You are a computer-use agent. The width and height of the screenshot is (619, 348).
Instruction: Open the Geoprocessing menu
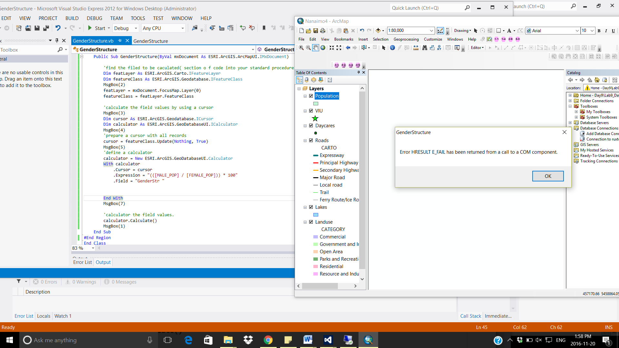pyautogui.click(x=406, y=39)
